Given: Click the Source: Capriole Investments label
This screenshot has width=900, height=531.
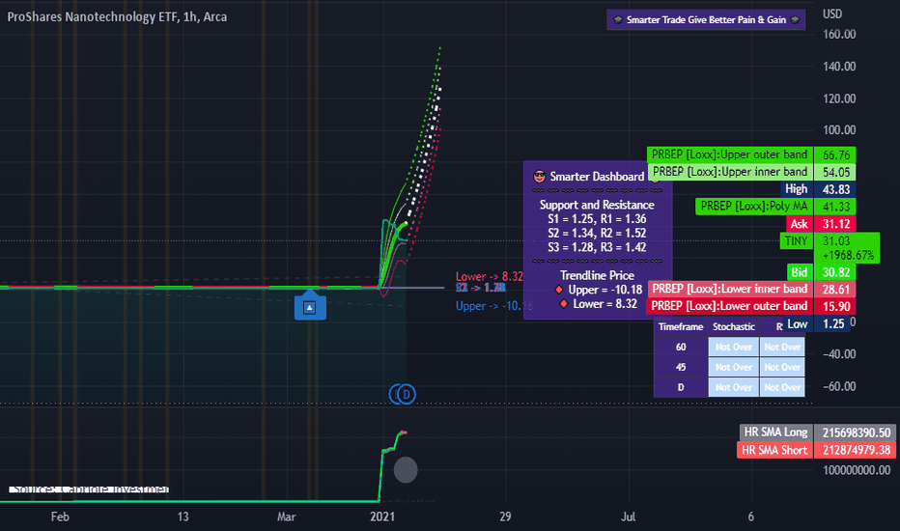Looking at the screenshot, I should click(89, 489).
